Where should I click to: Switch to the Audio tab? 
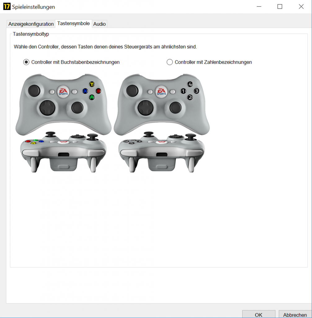coord(100,24)
